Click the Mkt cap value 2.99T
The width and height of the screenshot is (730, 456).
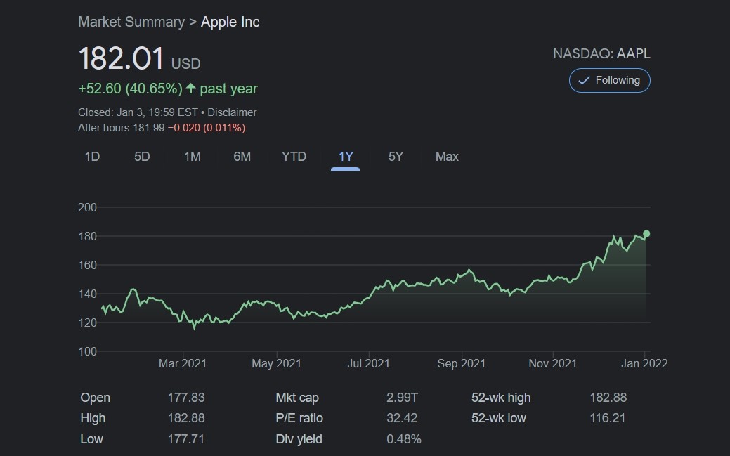pyautogui.click(x=403, y=398)
